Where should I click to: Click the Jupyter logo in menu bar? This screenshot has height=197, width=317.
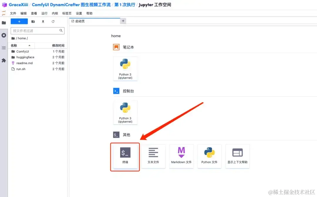coord(4,13)
